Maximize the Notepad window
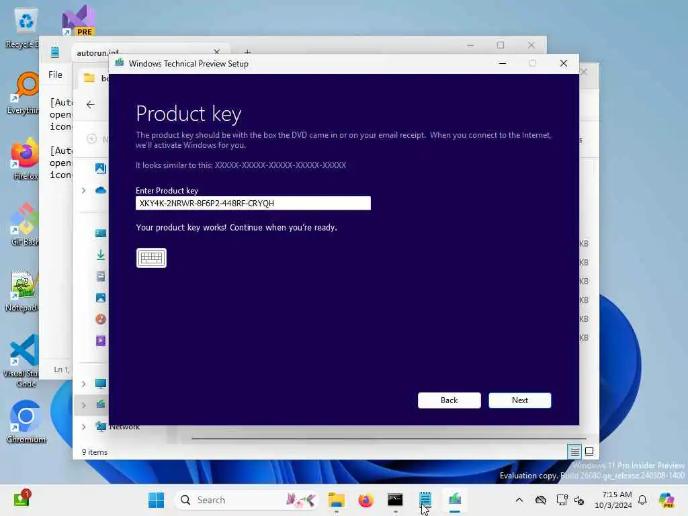This screenshot has width=688, height=516. click(501, 45)
